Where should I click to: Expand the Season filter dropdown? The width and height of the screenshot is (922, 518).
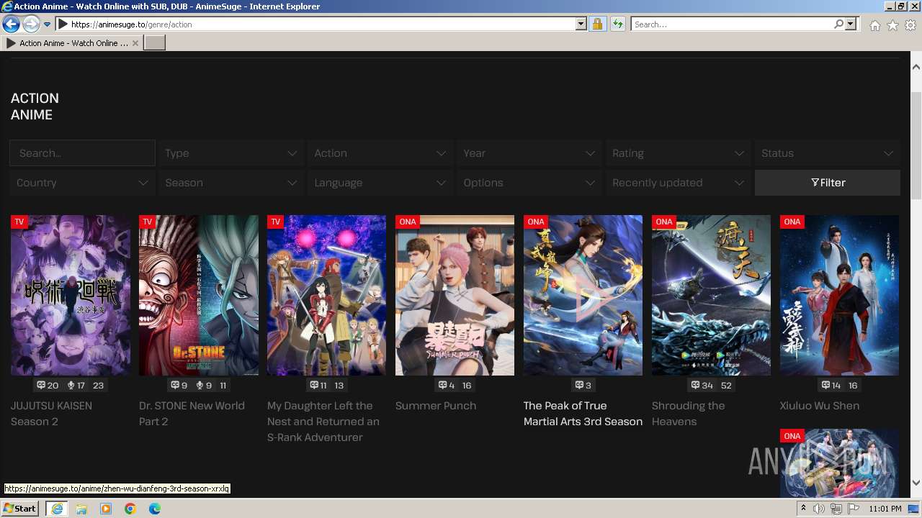pyautogui.click(x=231, y=183)
